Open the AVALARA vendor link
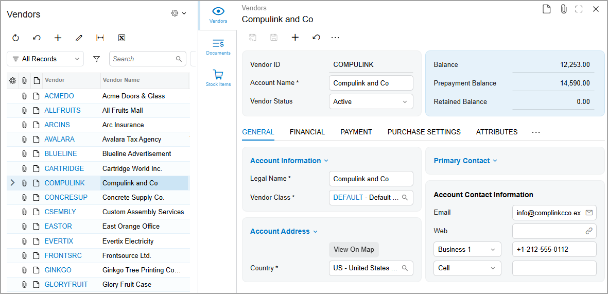Image resolution: width=608 pixels, height=294 pixels. click(x=59, y=139)
